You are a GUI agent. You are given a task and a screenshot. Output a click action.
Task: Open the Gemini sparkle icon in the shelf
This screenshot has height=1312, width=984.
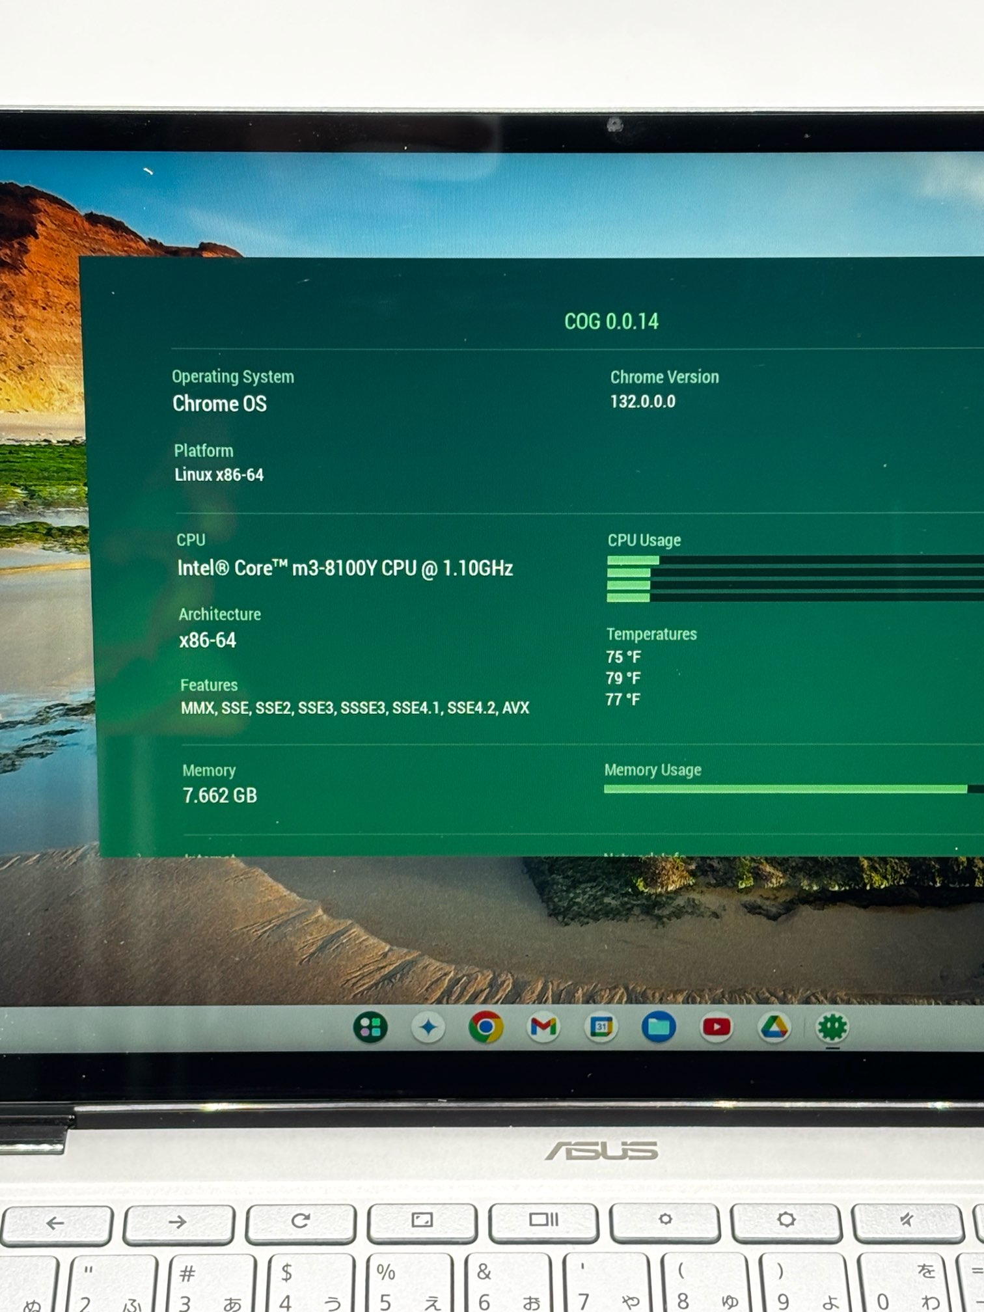[428, 1028]
